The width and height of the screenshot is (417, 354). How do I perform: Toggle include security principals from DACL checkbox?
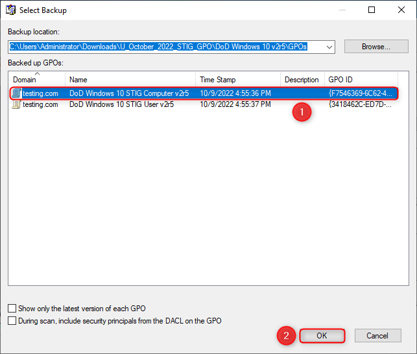pos(12,321)
